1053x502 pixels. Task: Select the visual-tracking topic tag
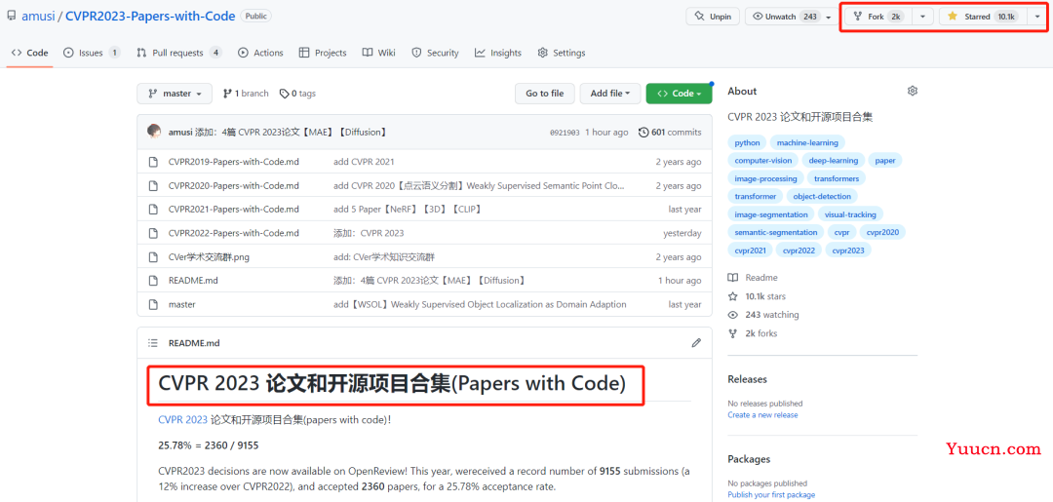tap(851, 214)
